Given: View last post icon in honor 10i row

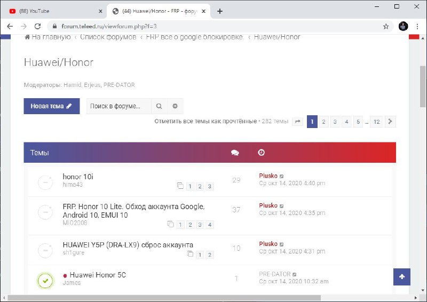Looking at the screenshot, I should [x=282, y=177].
